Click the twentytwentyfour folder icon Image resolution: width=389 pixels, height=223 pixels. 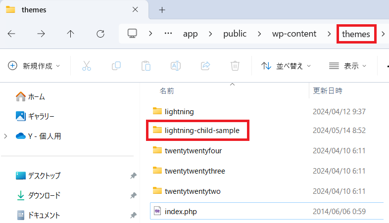point(157,150)
